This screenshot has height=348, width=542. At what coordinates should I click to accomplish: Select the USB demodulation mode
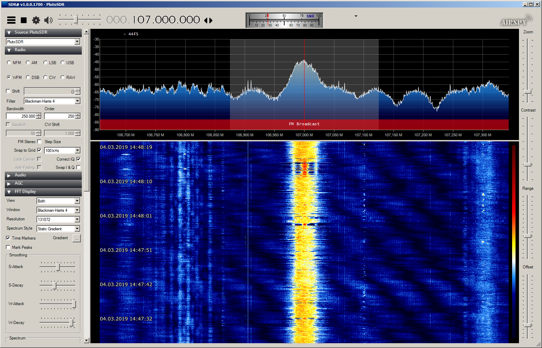click(63, 63)
